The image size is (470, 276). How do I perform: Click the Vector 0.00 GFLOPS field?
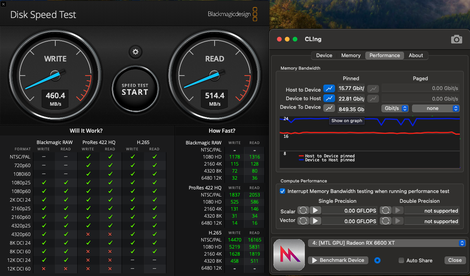pyautogui.click(x=350, y=221)
